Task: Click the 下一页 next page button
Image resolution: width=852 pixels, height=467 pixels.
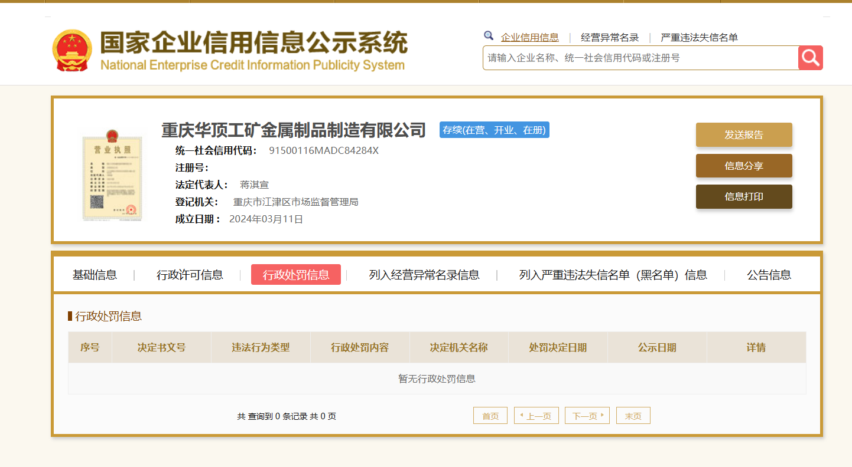Action: [587, 416]
